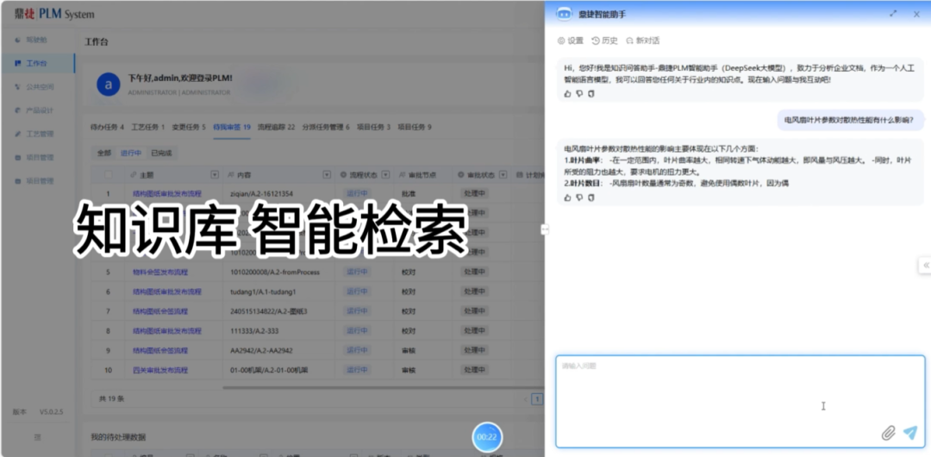931x457 pixels.
Task: Open the 流程状态 column filter dropdown
Action: click(x=386, y=175)
